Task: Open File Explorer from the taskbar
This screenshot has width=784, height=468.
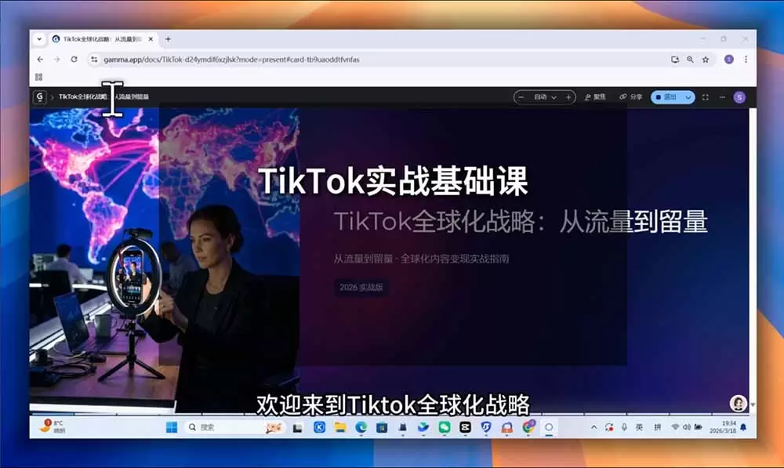Action: tap(340, 427)
